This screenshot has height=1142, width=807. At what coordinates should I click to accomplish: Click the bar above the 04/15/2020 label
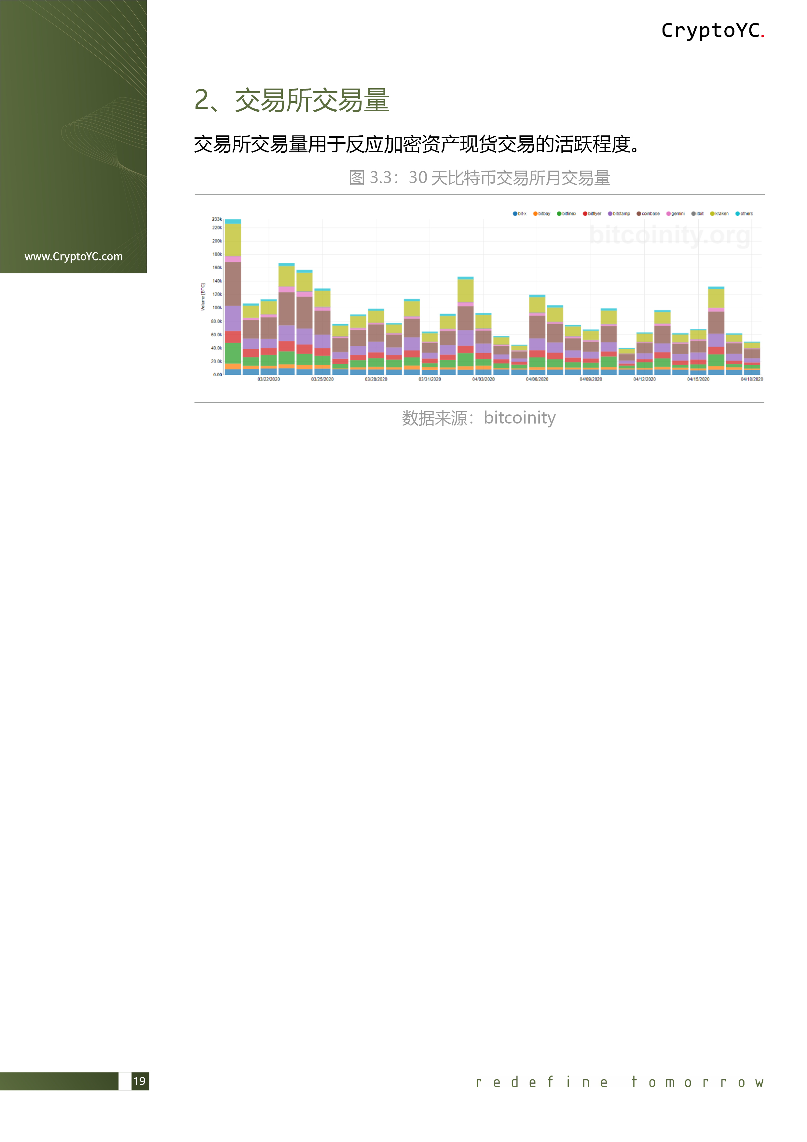(x=698, y=352)
